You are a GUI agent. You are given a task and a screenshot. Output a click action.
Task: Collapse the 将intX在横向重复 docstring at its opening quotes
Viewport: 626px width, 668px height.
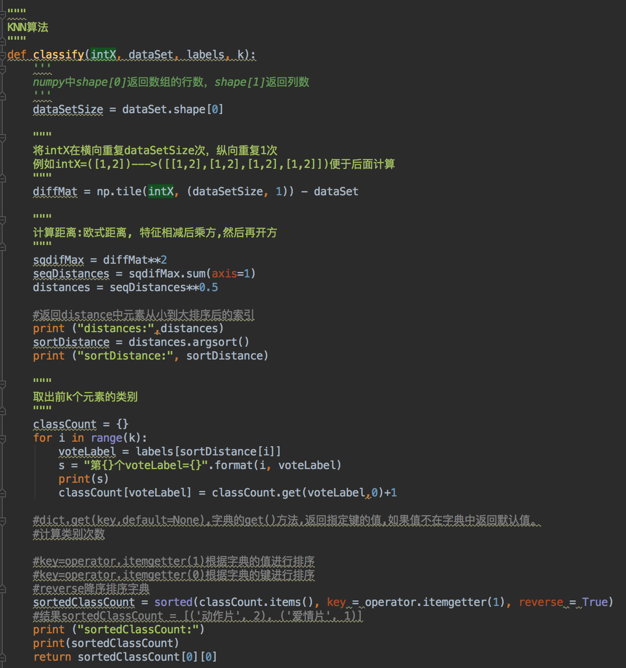point(2,138)
